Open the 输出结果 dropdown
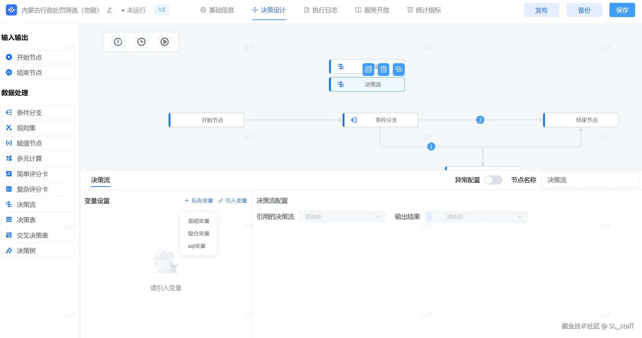This screenshot has width=642, height=338. click(476, 217)
